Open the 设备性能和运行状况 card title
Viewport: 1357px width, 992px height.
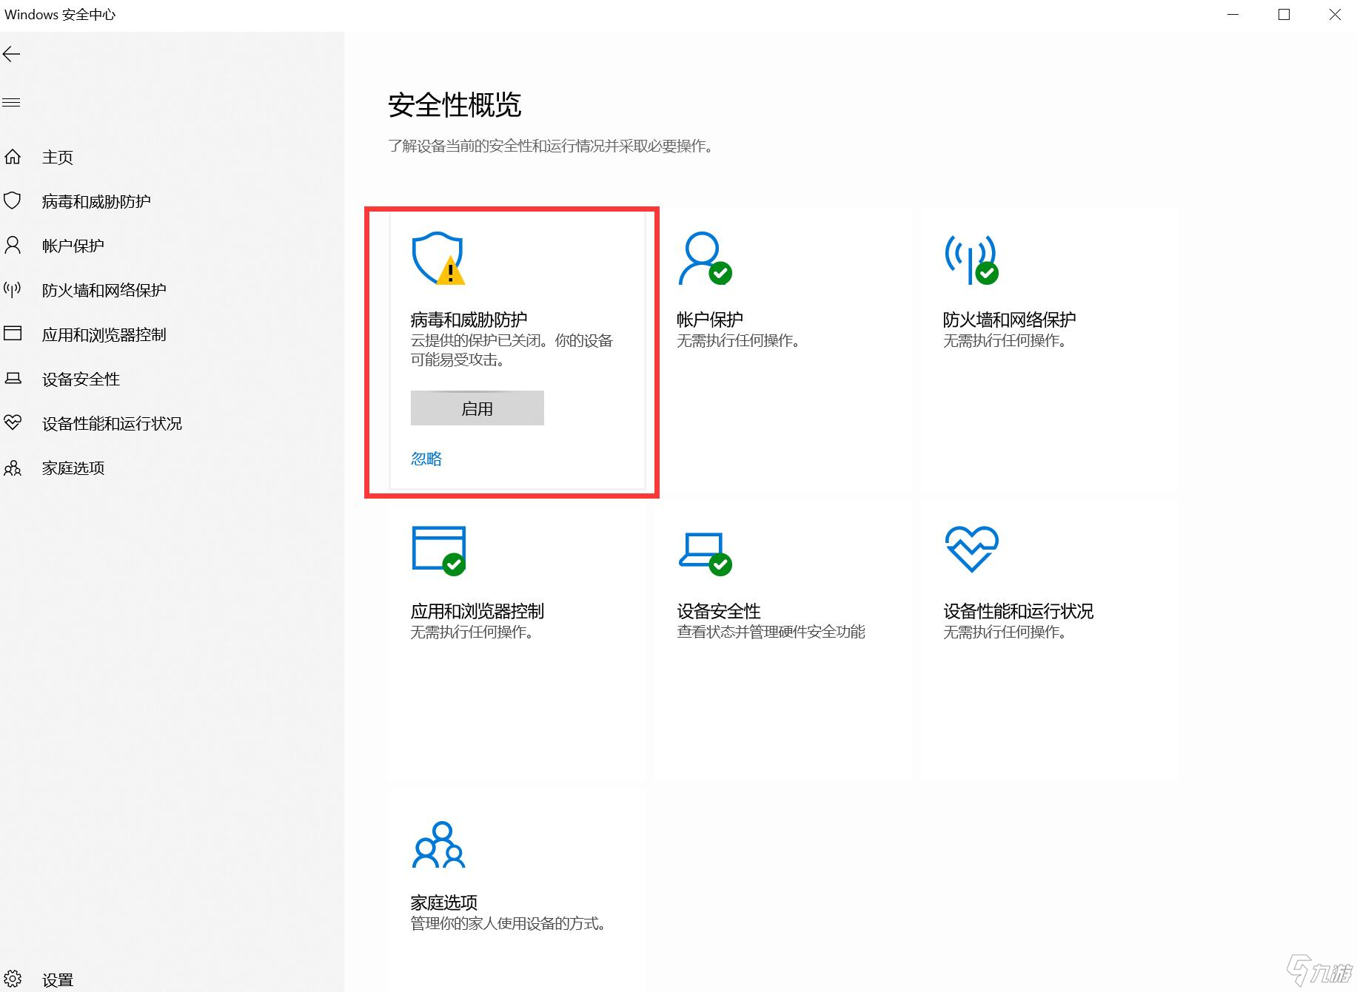(x=1018, y=611)
